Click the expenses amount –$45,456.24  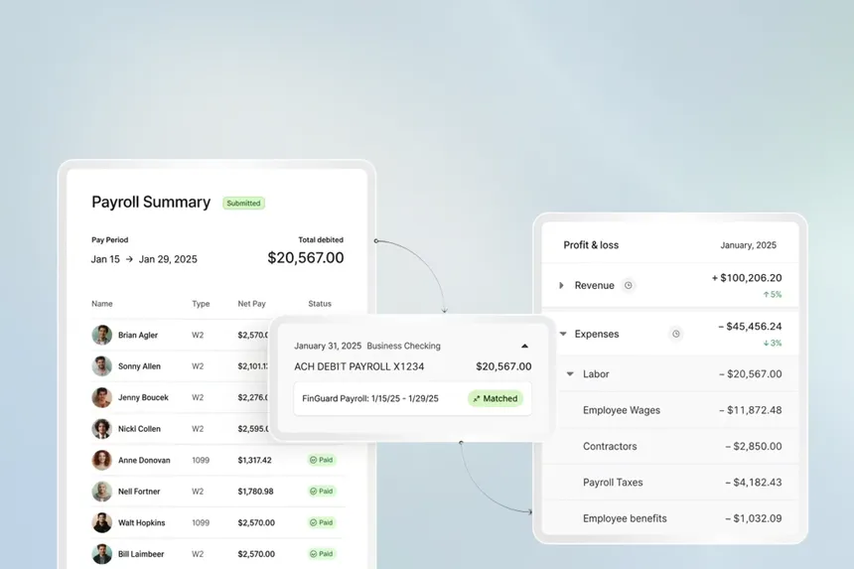(750, 326)
